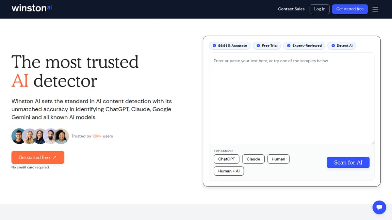Click the 'No credit card required.' note

pos(30,167)
